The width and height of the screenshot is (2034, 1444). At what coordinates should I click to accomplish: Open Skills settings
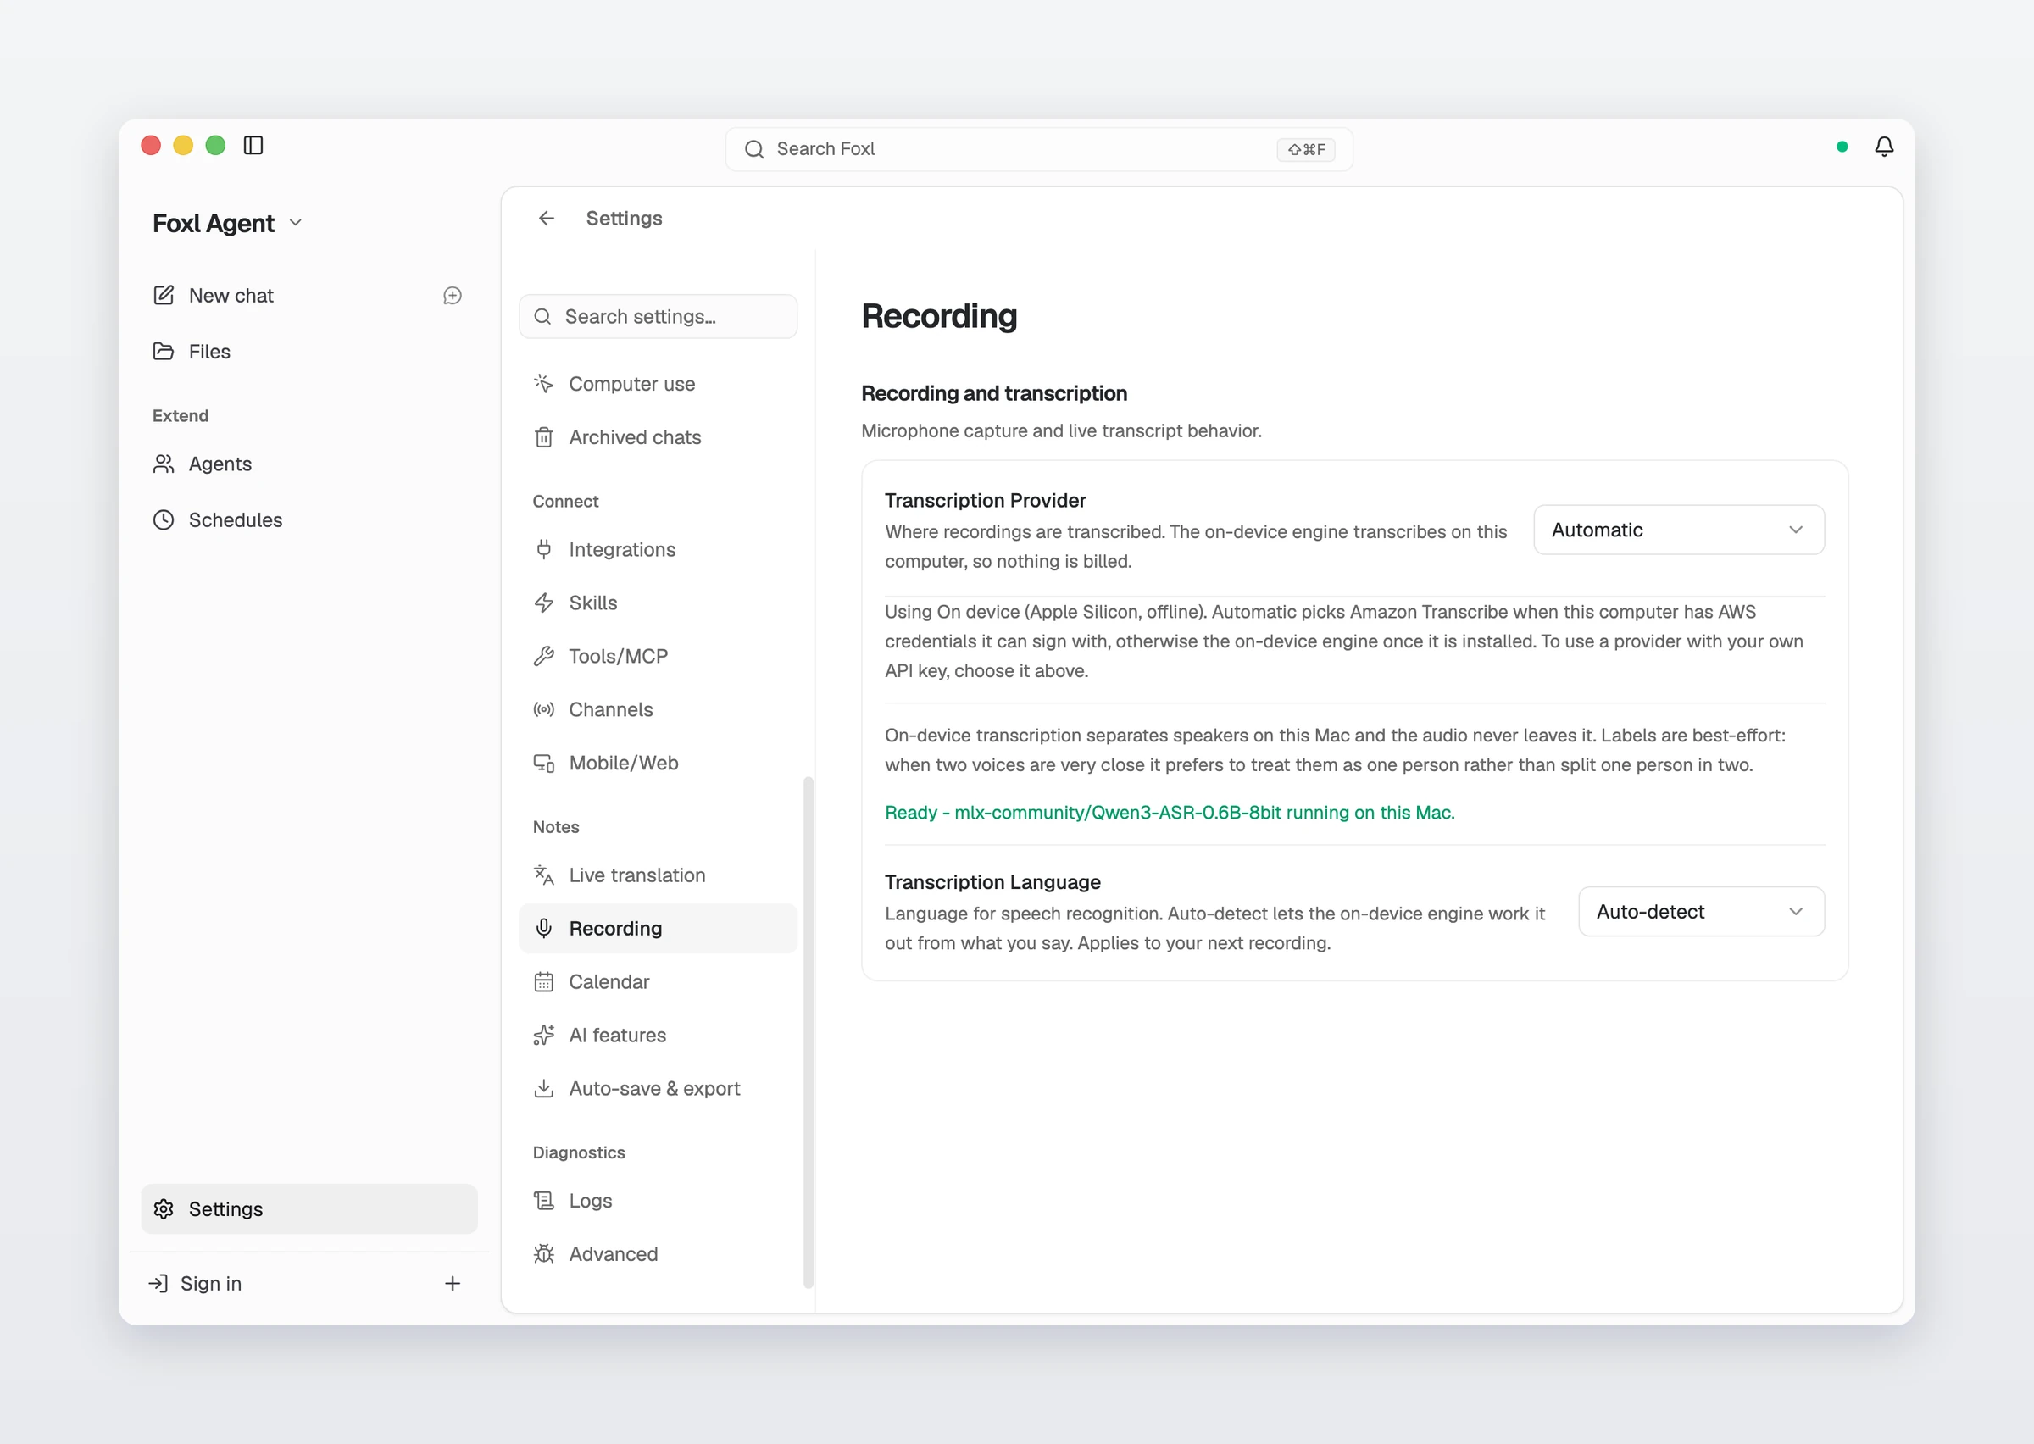coord(658,603)
